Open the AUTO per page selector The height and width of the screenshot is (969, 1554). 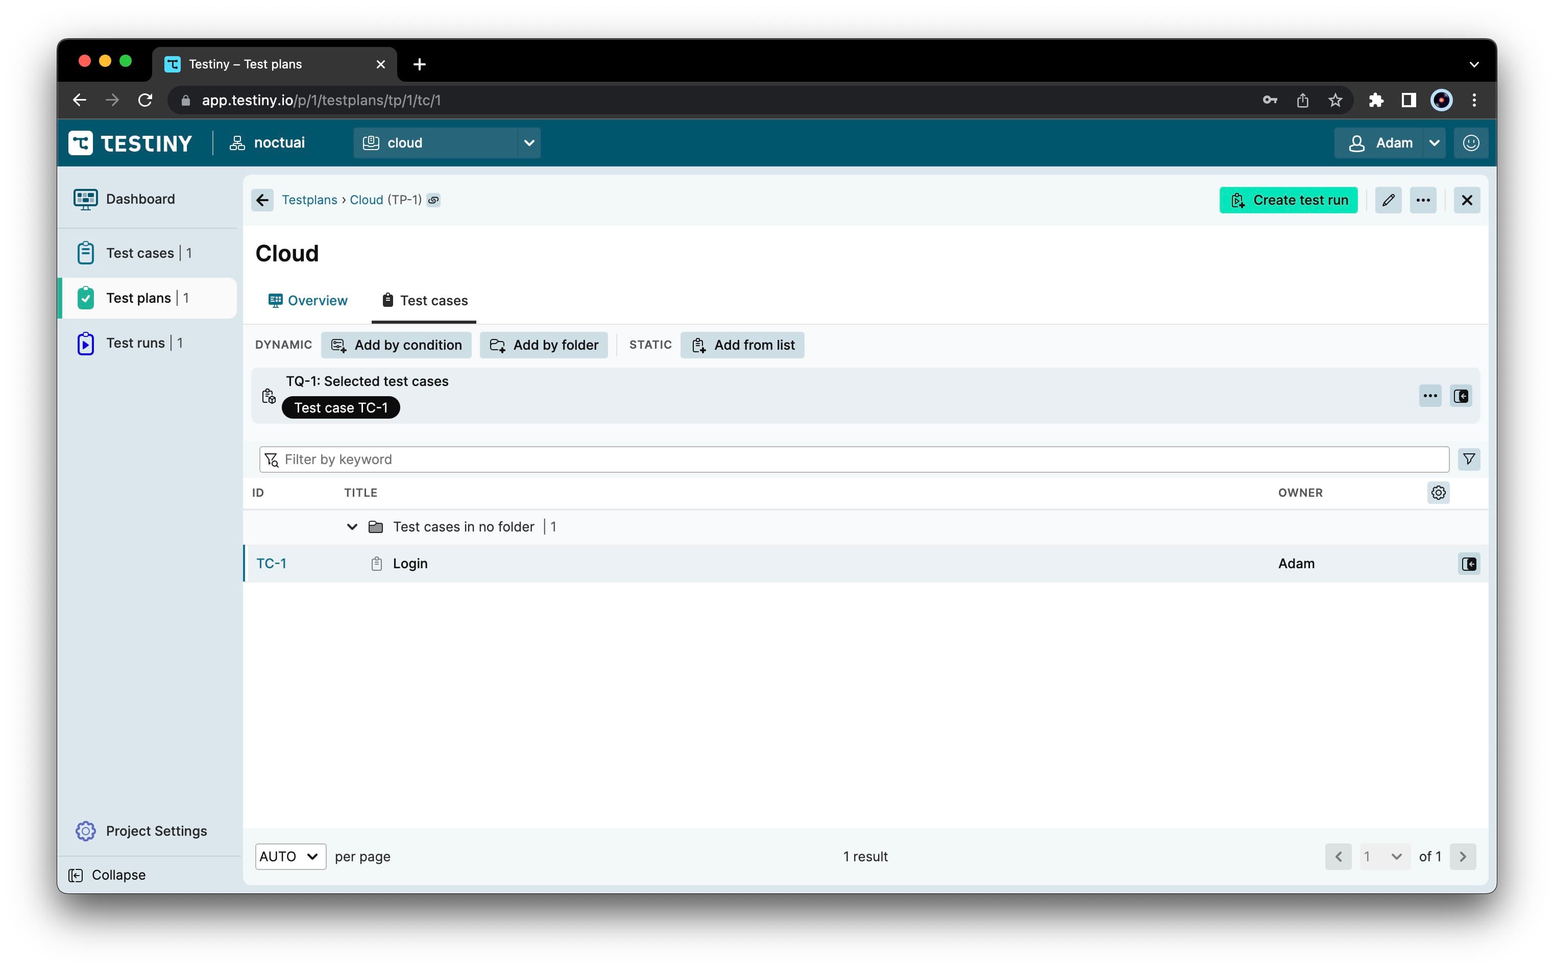pos(289,856)
